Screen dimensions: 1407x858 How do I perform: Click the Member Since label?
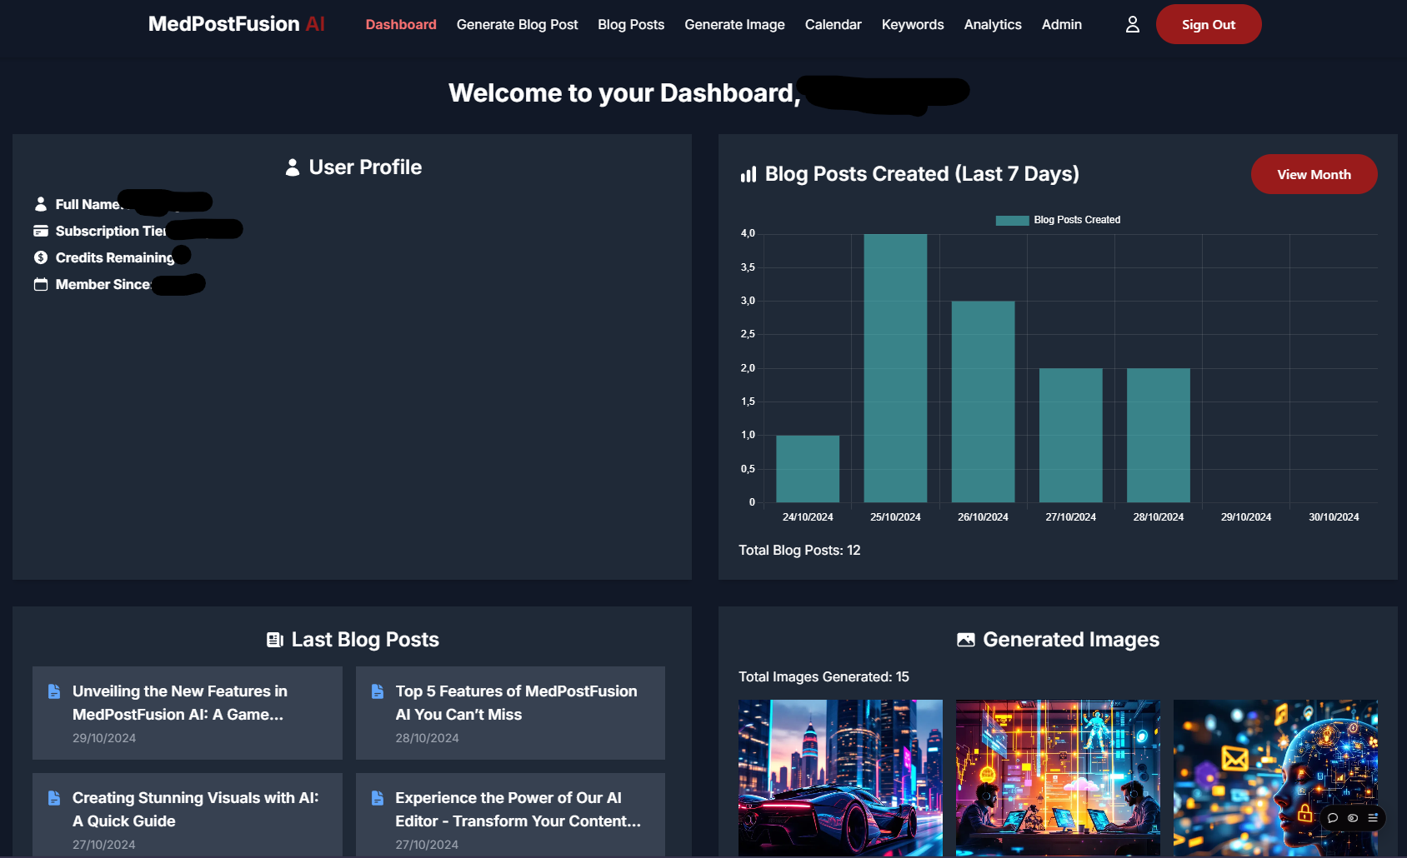104,284
